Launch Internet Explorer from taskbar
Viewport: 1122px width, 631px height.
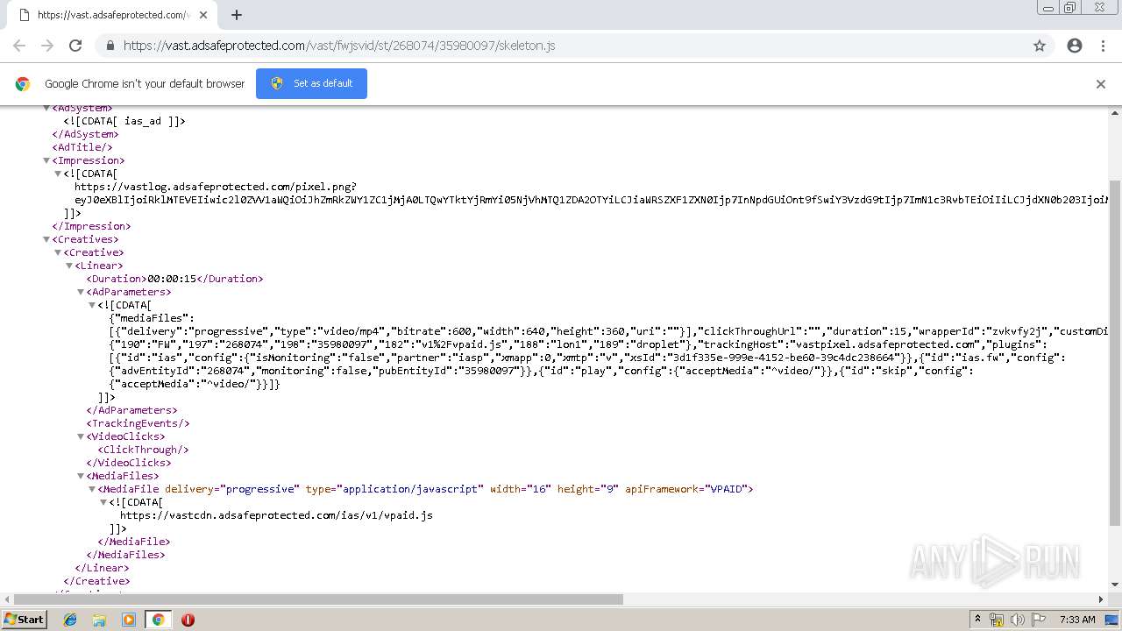(x=70, y=620)
